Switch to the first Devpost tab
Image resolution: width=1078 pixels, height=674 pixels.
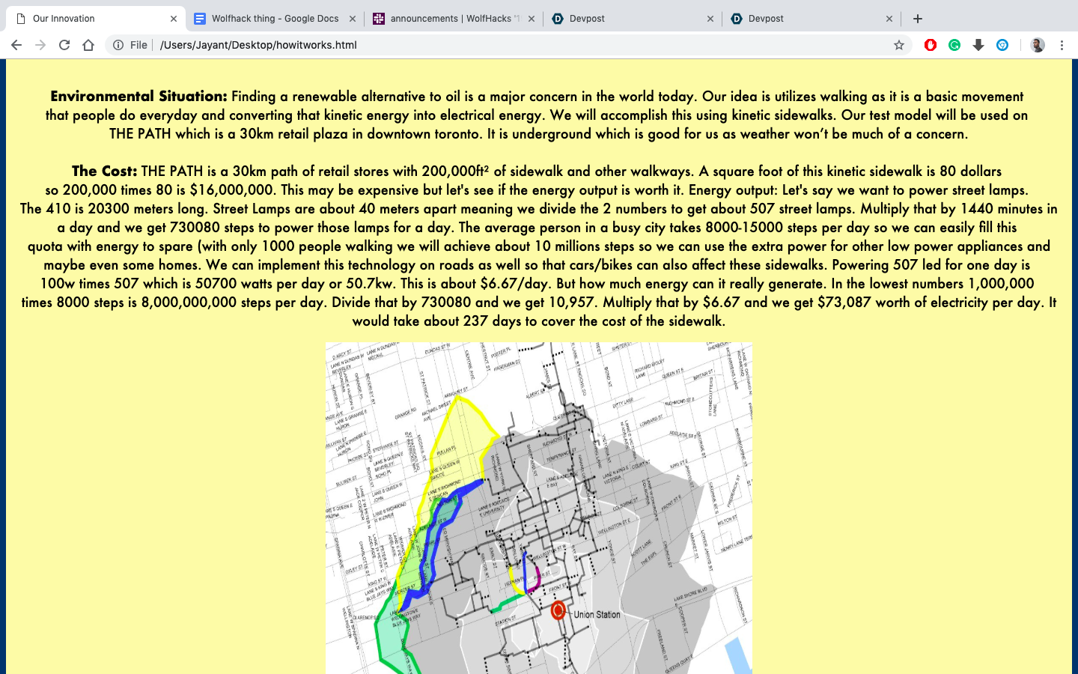[633, 19]
